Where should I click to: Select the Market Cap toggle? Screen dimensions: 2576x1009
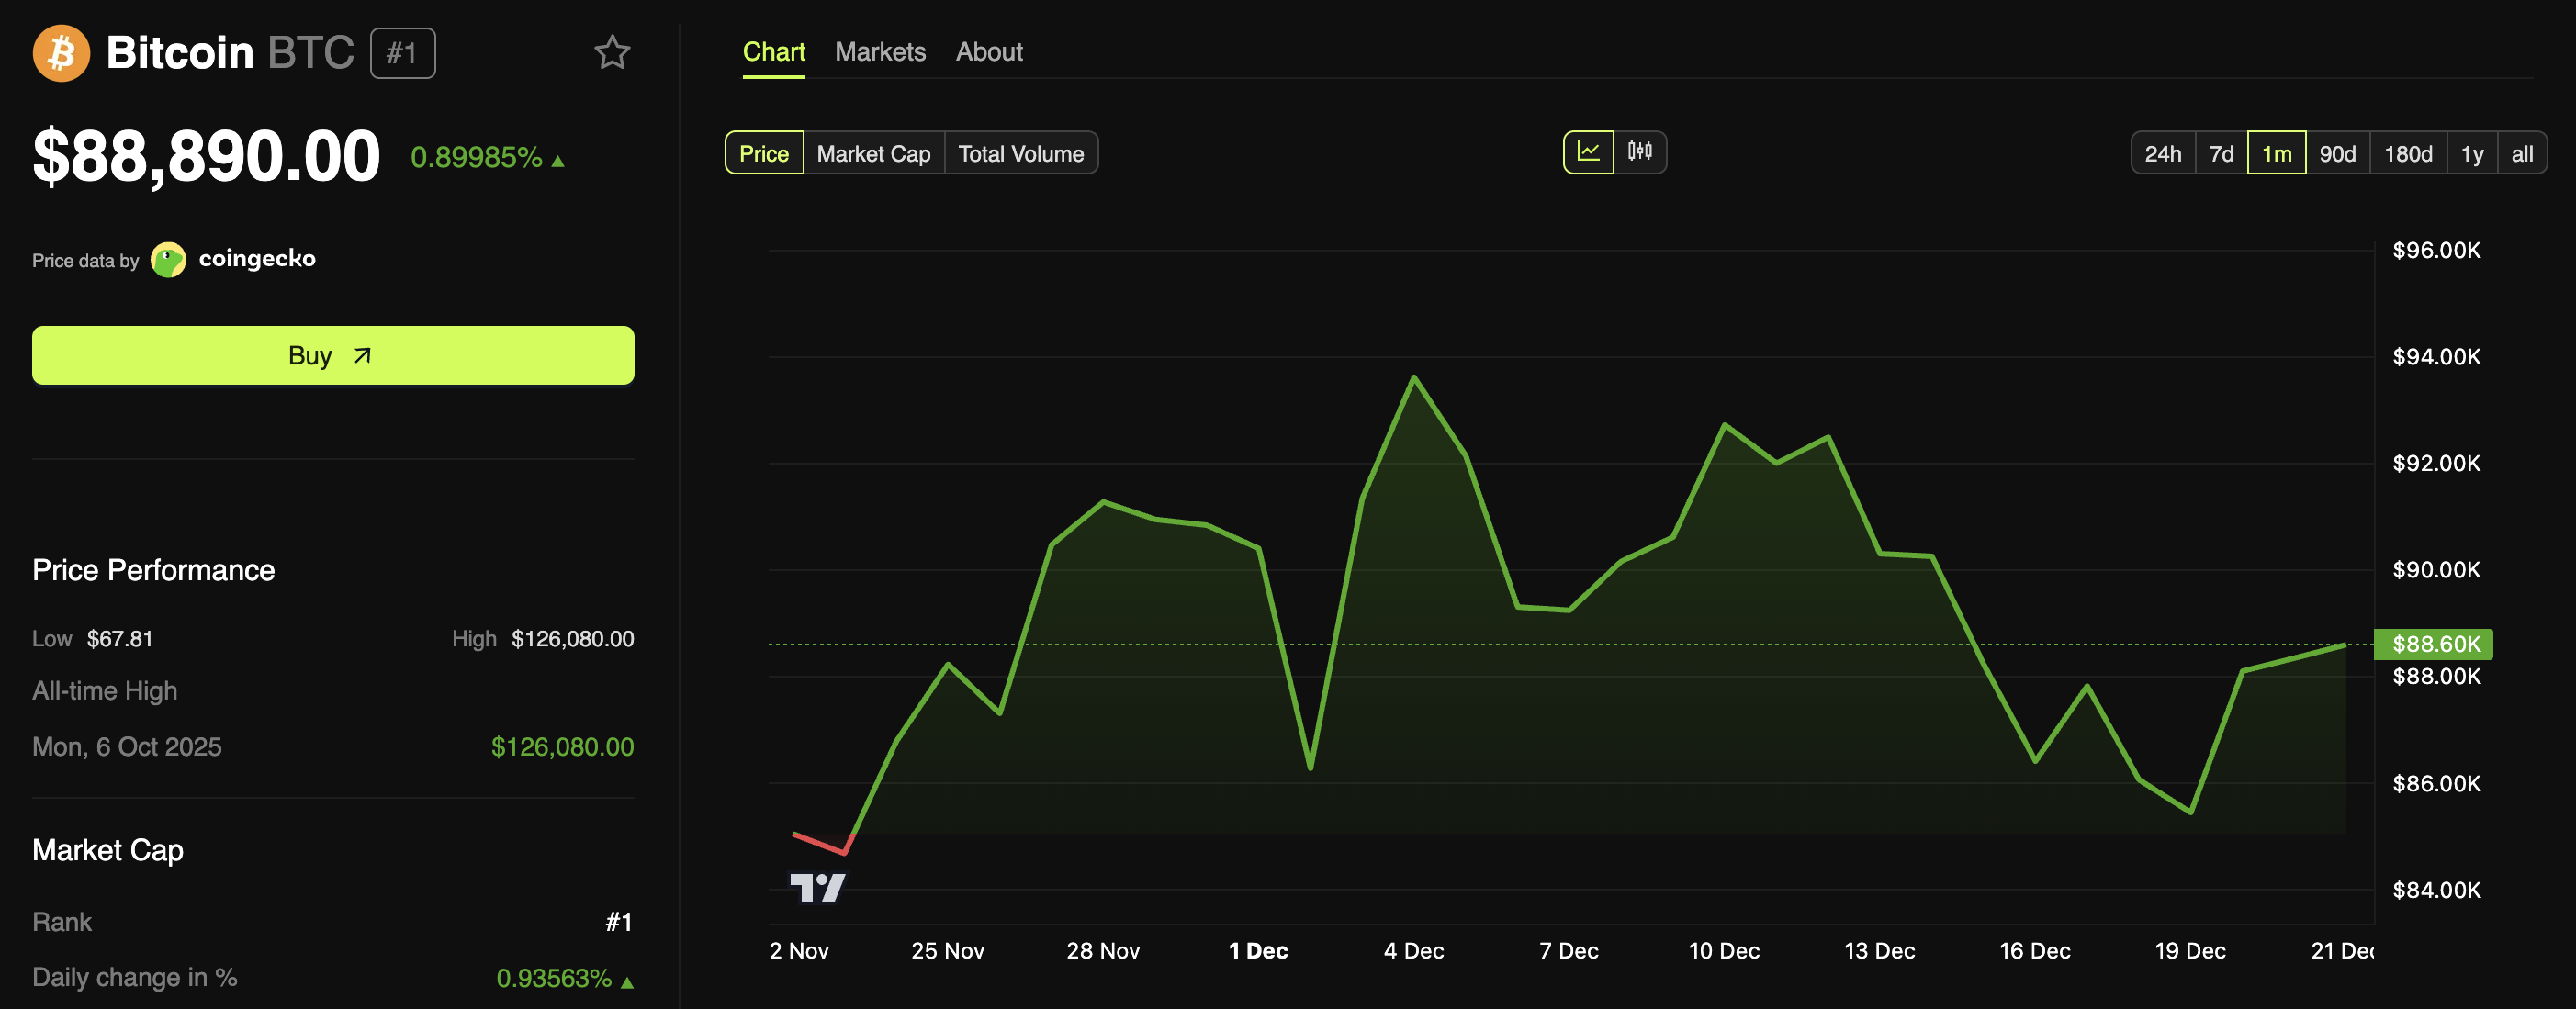[x=873, y=153]
